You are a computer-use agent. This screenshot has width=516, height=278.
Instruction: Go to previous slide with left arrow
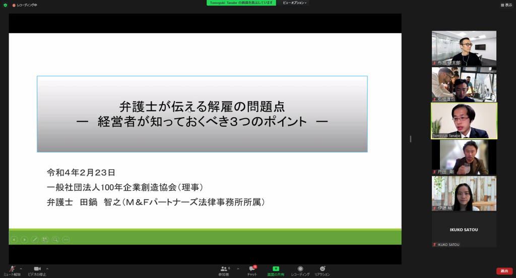tap(14, 240)
